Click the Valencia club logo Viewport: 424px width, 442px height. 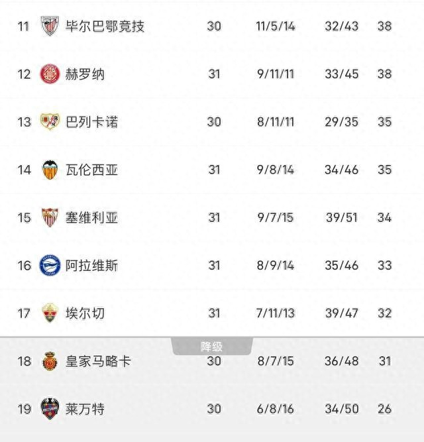pos(50,170)
